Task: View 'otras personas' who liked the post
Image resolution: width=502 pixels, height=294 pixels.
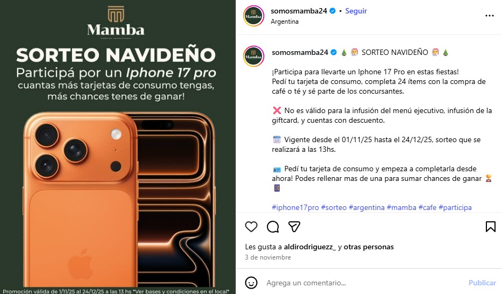Action: pos(369,247)
